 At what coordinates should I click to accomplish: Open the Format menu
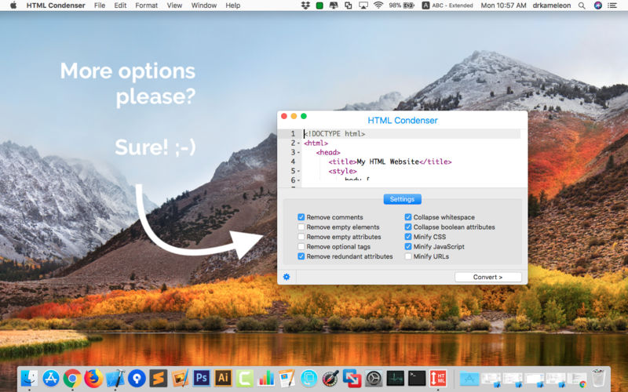click(146, 5)
